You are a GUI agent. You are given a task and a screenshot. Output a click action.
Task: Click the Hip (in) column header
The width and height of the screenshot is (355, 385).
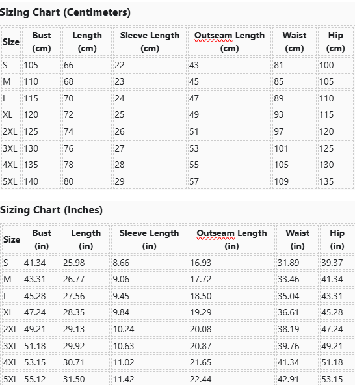click(337, 239)
